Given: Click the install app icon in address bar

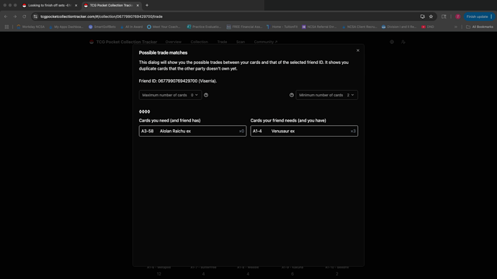Looking at the screenshot, I should [x=423, y=17].
